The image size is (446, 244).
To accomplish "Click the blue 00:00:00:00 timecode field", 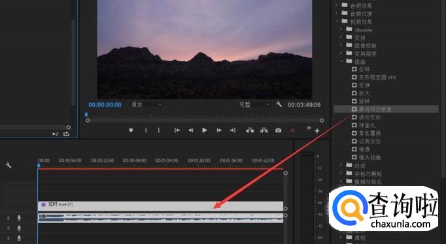I will [105, 104].
